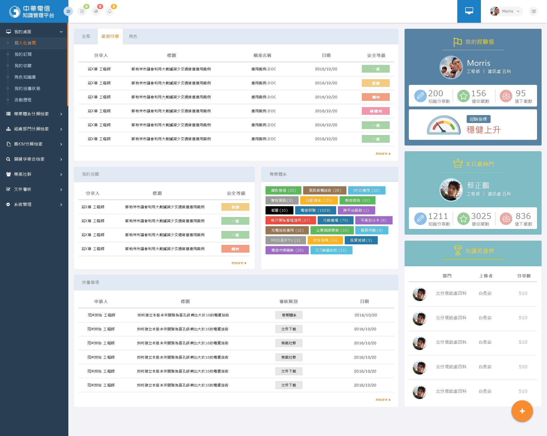
Task: Click more link in 我的收藏 panel
Action: (239, 263)
